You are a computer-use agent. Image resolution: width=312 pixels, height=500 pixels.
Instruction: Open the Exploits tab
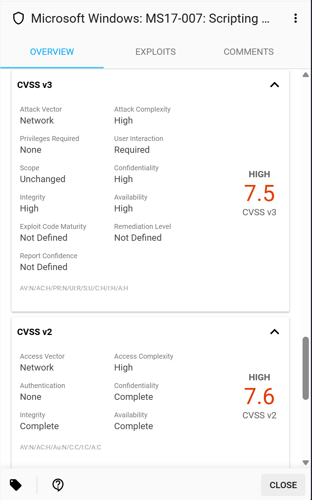click(156, 52)
